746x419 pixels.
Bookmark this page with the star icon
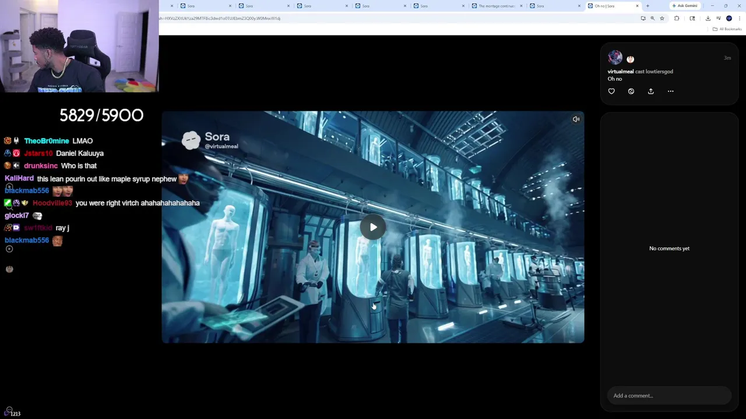(662, 18)
